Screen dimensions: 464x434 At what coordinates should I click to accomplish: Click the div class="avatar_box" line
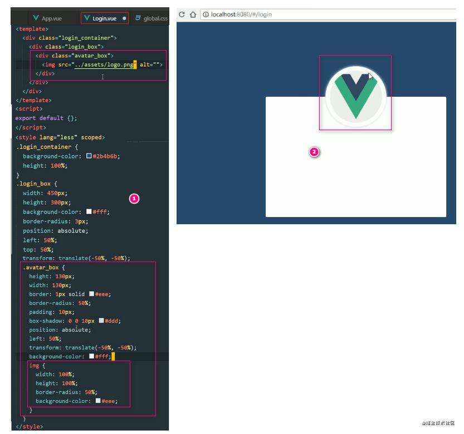[75, 56]
